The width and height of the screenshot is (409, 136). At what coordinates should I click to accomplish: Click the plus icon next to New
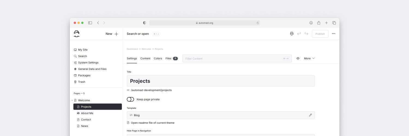(x=116, y=34)
